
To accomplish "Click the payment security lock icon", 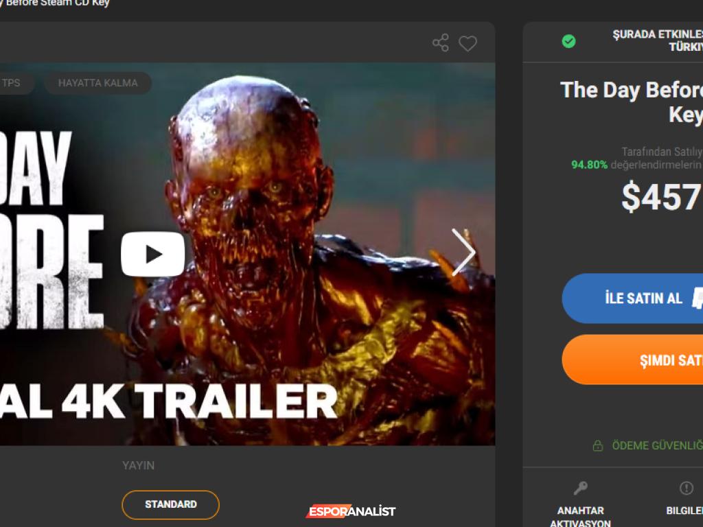I will coord(598,446).
